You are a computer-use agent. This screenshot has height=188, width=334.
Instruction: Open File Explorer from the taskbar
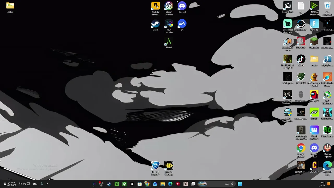click(163, 184)
